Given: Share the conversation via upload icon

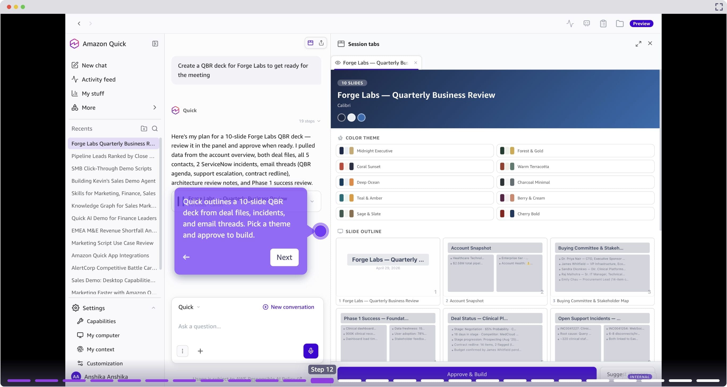Looking at the screenshot, I should (x=321, y=42).
